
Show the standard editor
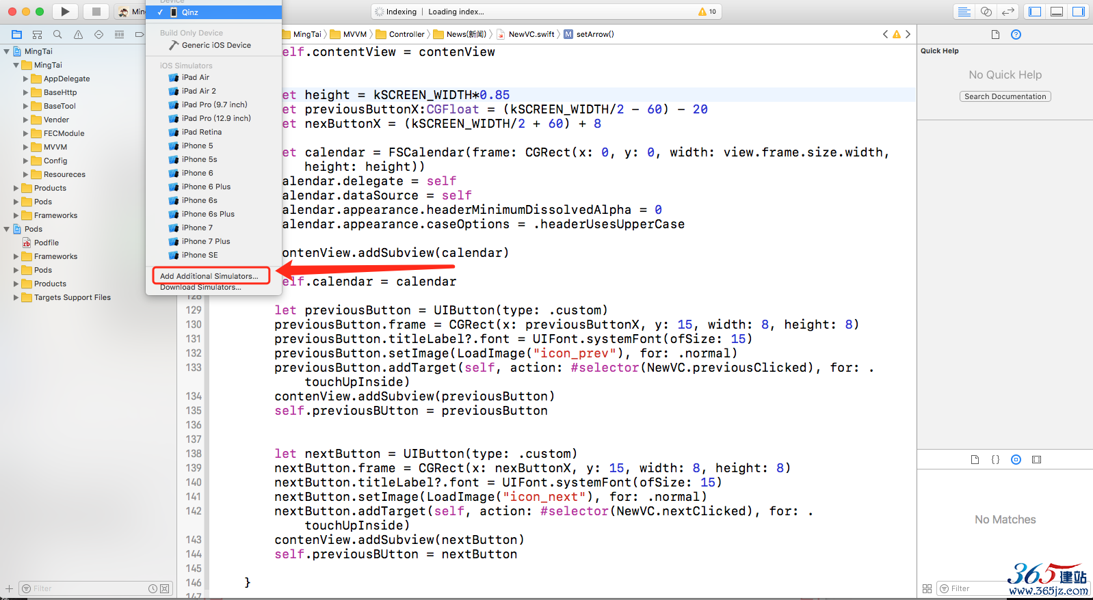pyautogui.click(x=964, y=12)
